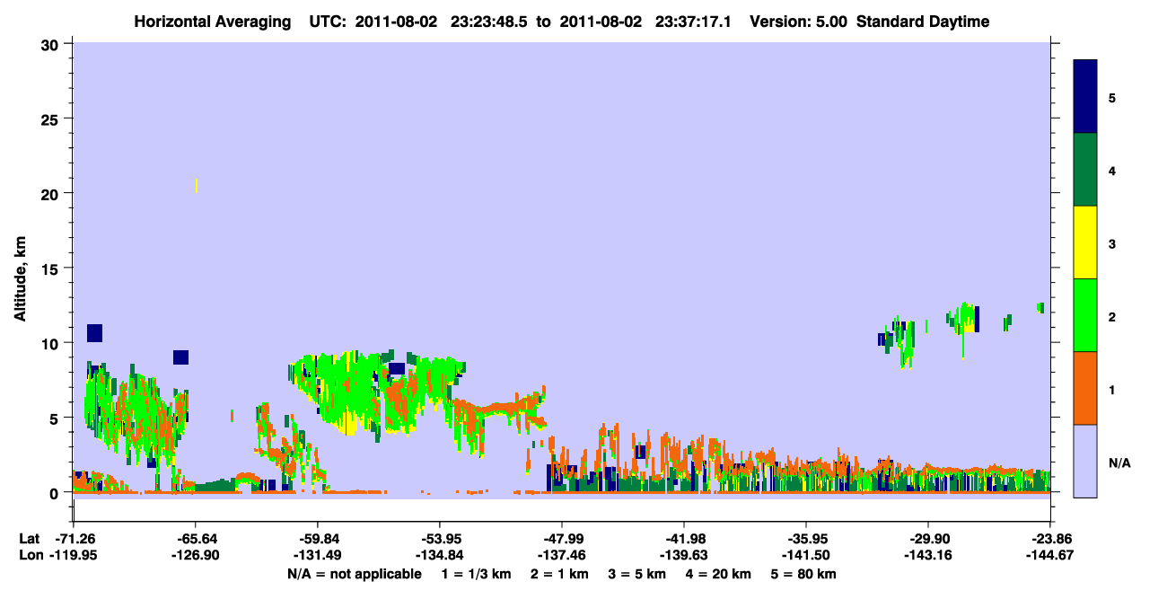Click longitude value -144.67
This screenshot has width=1167, height=599.
[1050, 556]
